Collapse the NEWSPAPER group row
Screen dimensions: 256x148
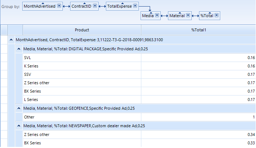[x=19, y=126]
